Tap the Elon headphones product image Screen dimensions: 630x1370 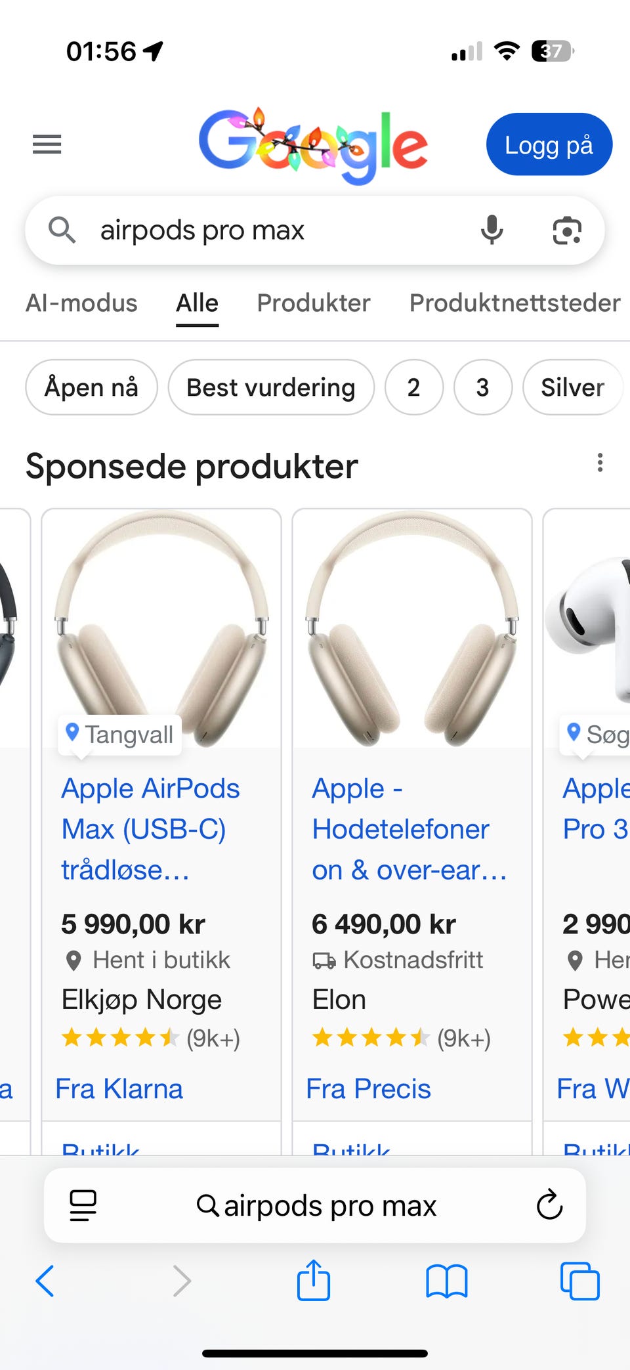pos(412,629)
